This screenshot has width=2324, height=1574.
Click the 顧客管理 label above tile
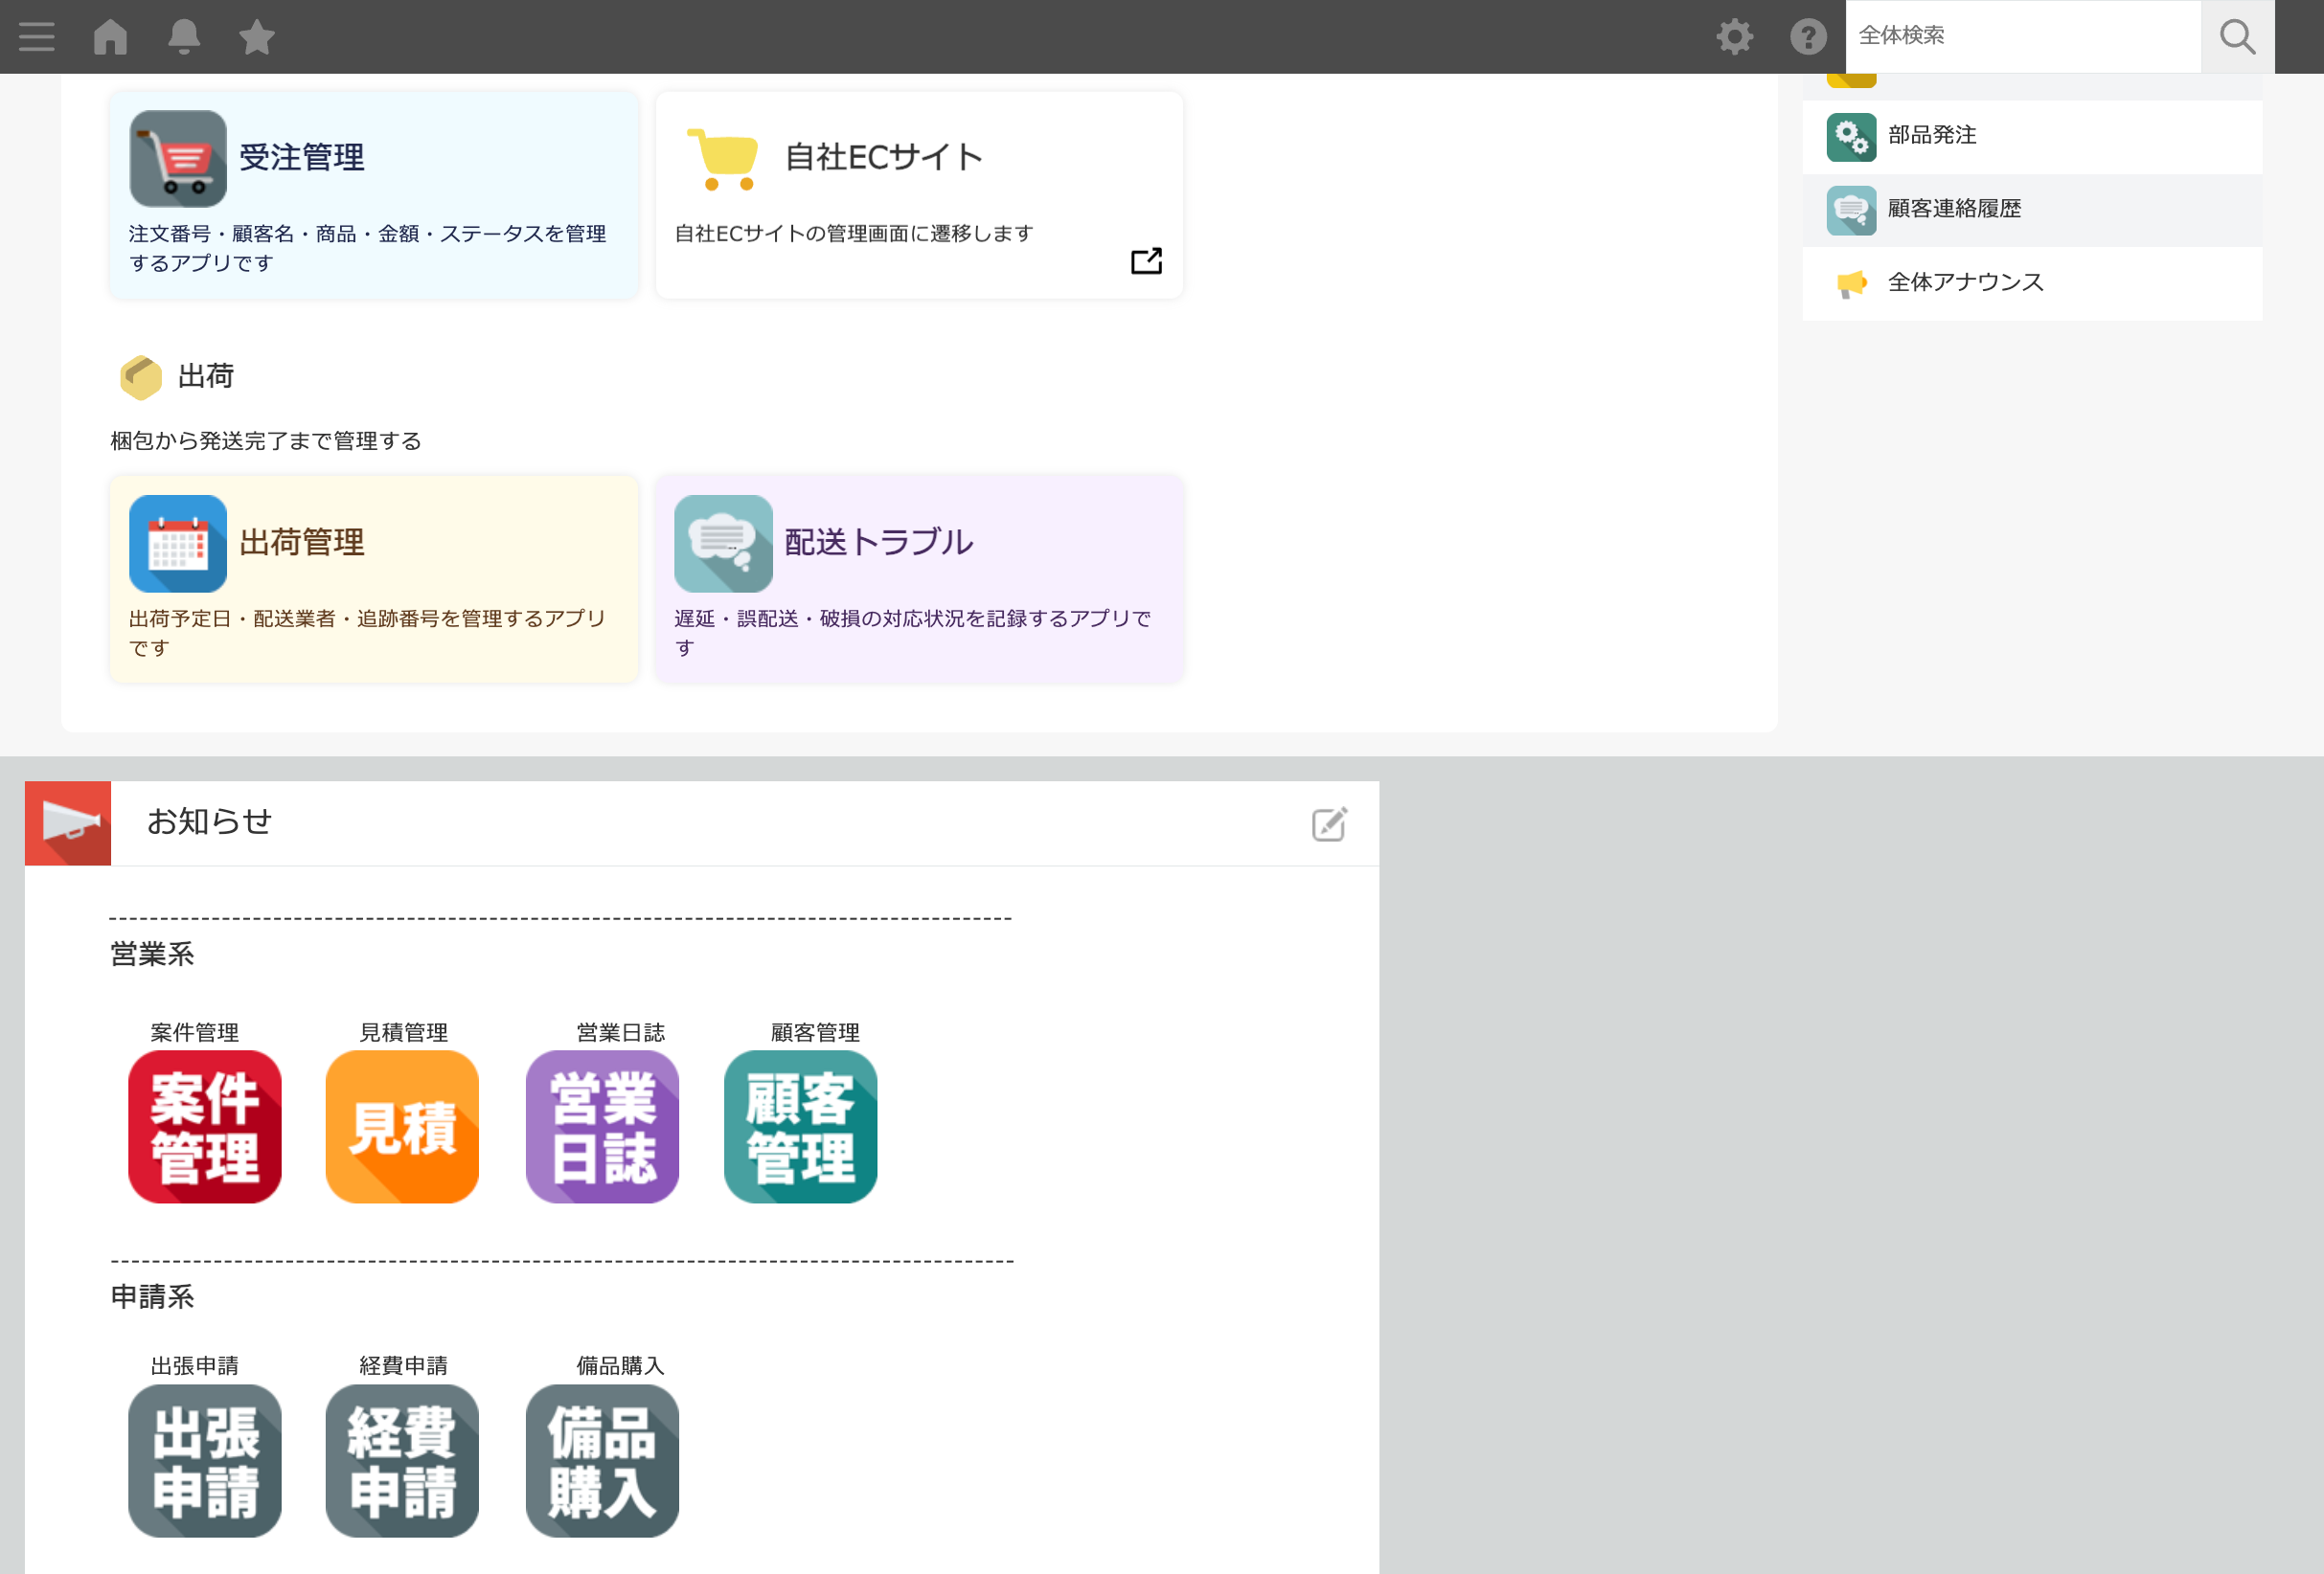point(815,1032)
